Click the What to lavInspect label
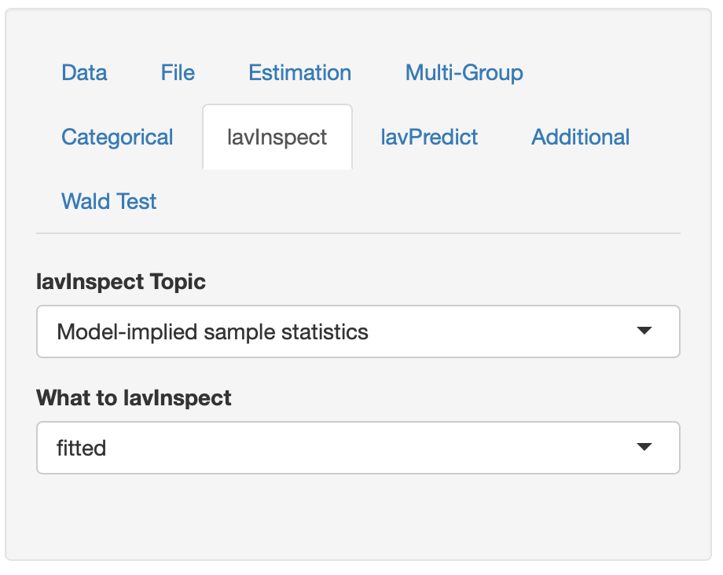The height and width of the screenshot is (575, 723). [x=134, y=398]
